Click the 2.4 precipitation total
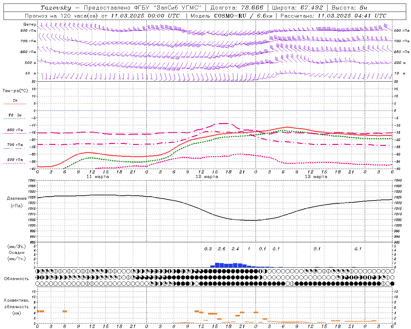Screen dimensions: 411x329 (x=235, y=249)
